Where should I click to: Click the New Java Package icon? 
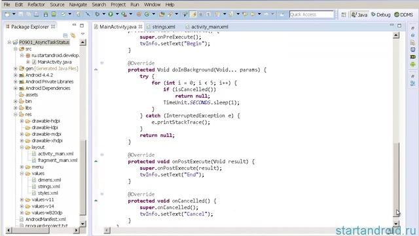[x=139, y=14]
